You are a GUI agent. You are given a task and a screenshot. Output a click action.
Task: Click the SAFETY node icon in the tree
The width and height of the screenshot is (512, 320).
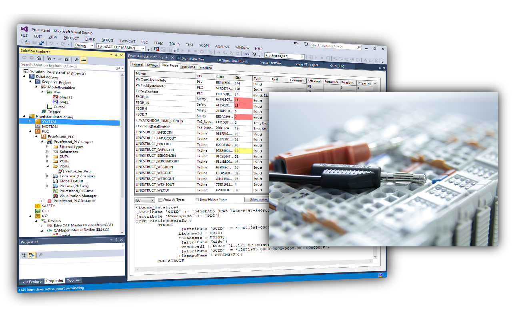pos(38,206)
